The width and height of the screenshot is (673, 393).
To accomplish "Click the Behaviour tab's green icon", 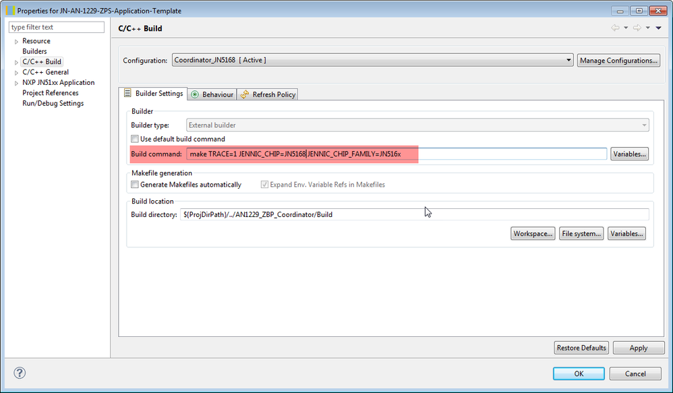I will [x=195, y=94].
